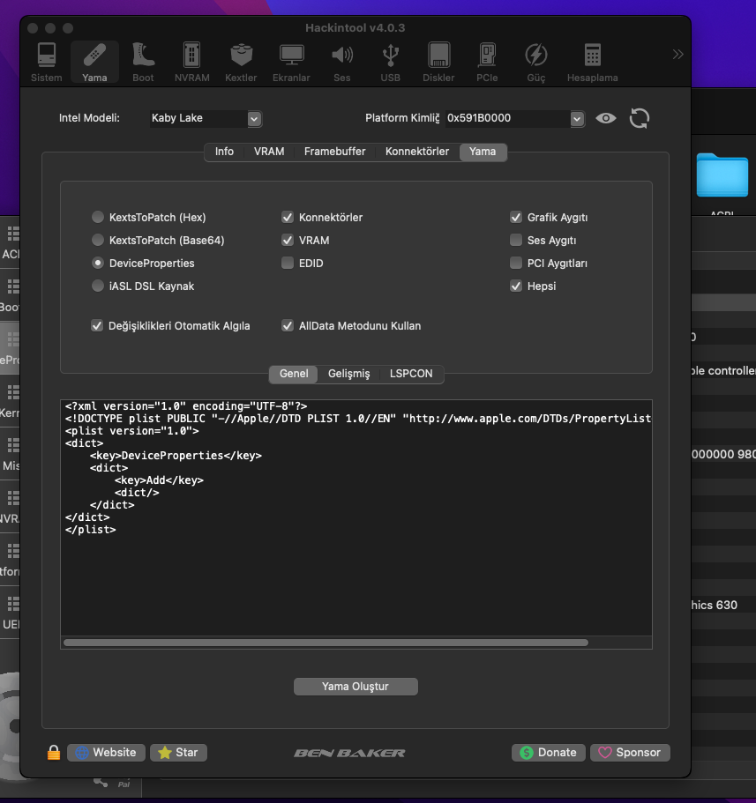Switch to the Framebuffer tab

(334, 152)
